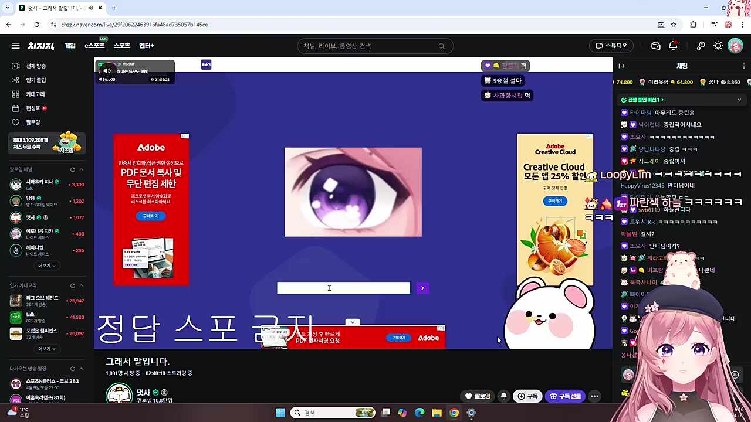
Task: Click the 구독 subscribe button
Action: pyautogui.click(x=527, y=396)
